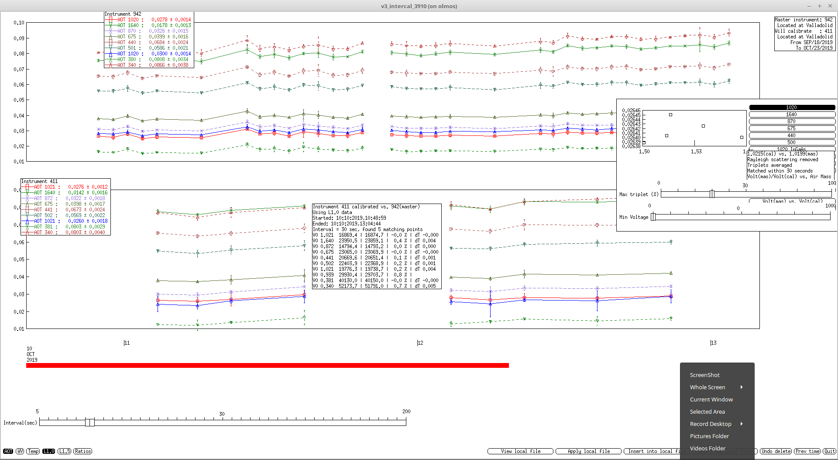Click the V0 0.340 calibration row
The image size is (838, 460).
[x=375, y=286]
